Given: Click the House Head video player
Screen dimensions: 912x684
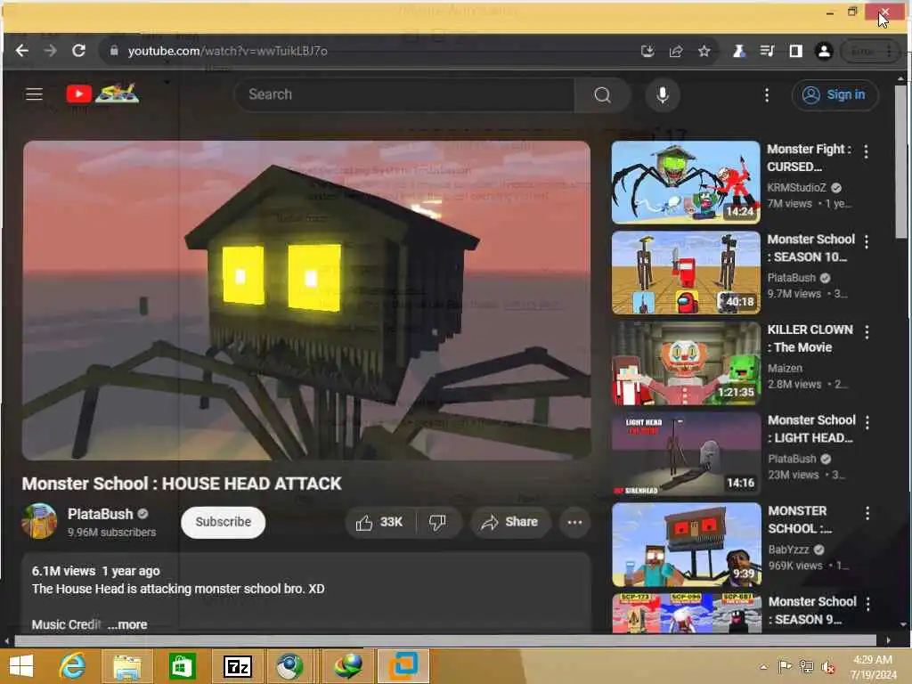Looking at the screenshot, I should [306, 300].
